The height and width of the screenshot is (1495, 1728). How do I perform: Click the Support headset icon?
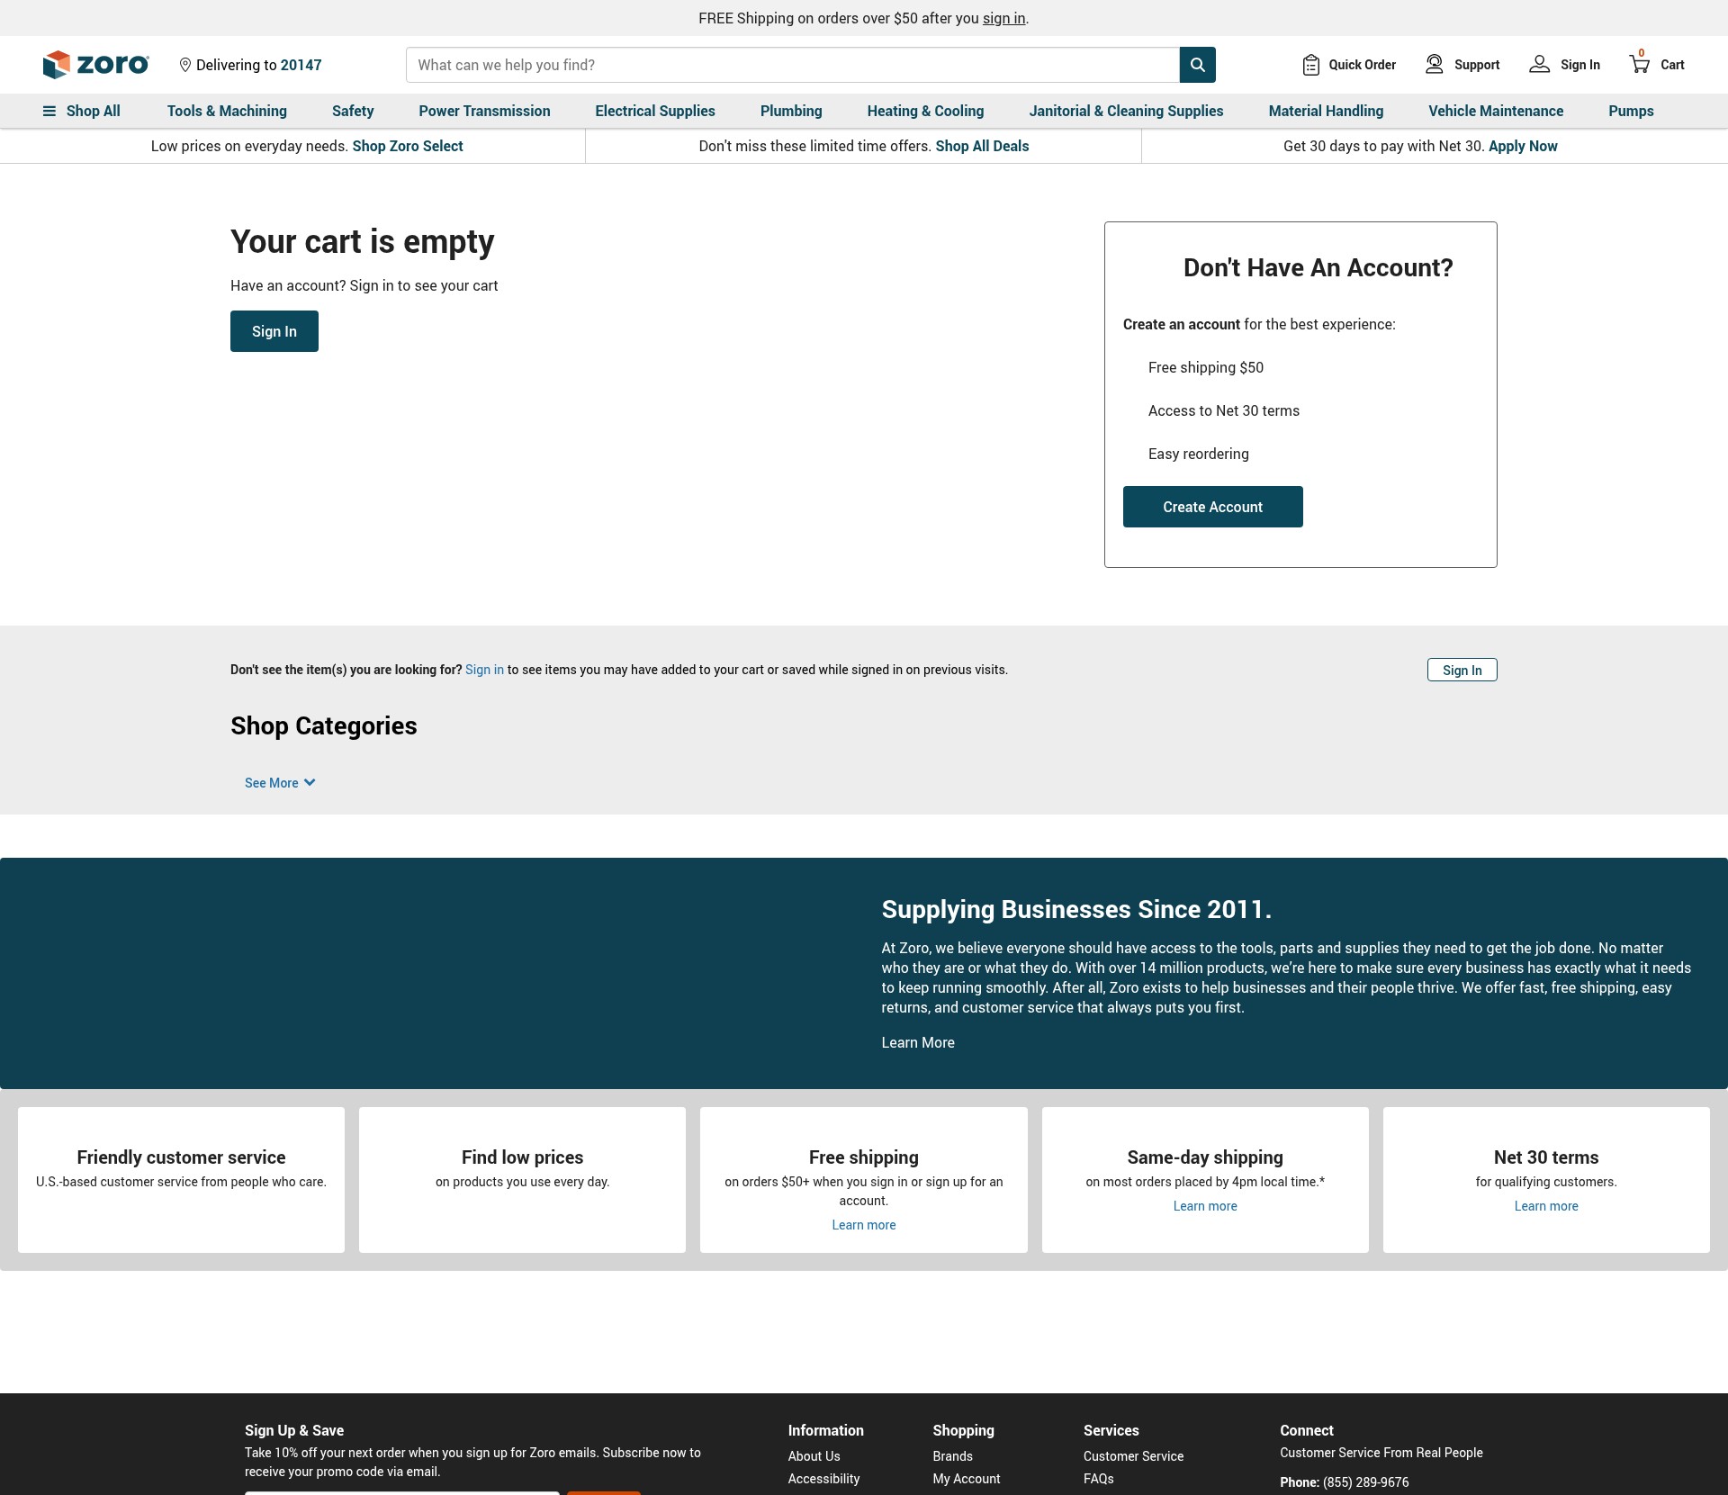point(1435,65)
